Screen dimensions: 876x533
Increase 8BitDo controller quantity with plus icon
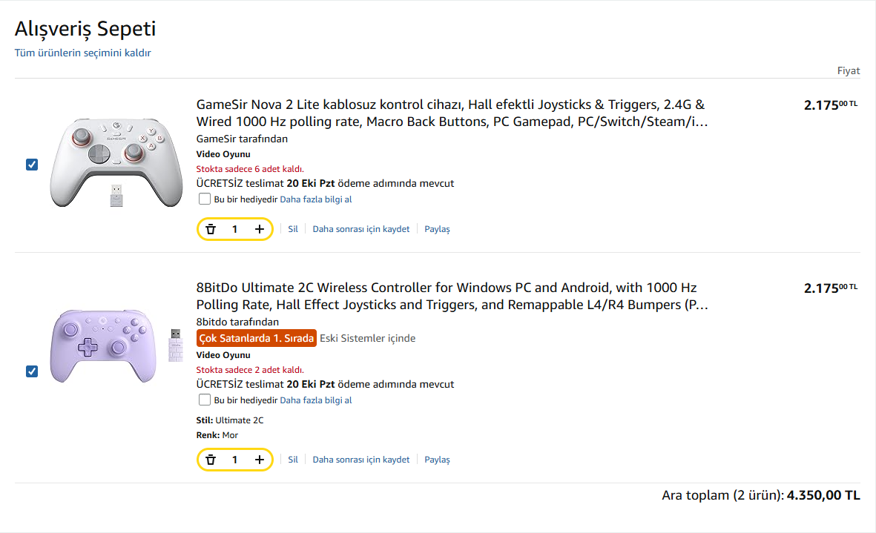pos(260,460)
